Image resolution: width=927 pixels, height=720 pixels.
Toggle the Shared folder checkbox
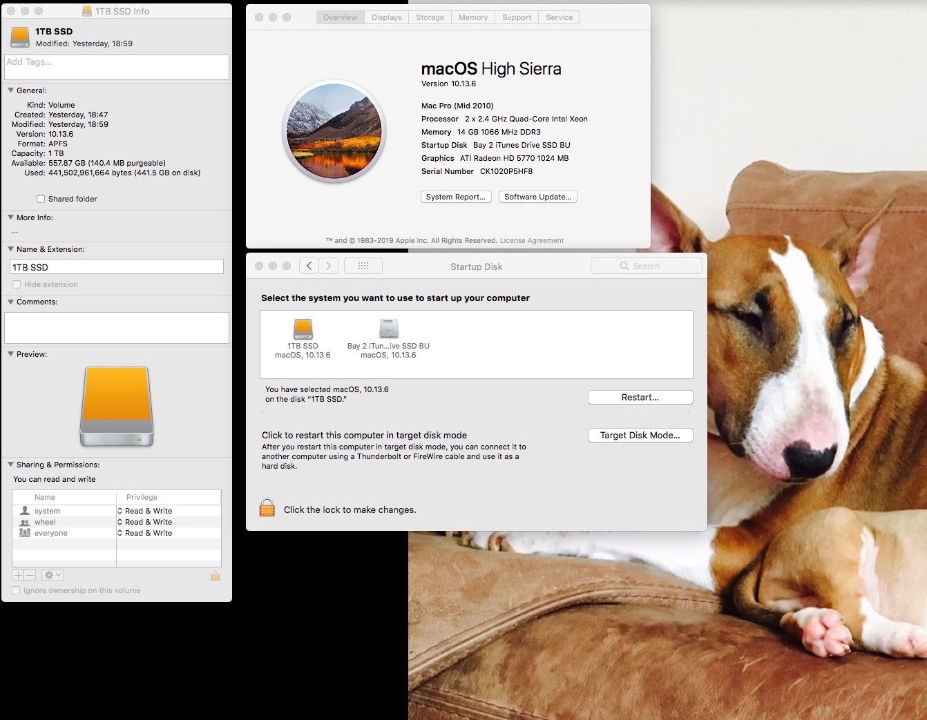(41, 199)
